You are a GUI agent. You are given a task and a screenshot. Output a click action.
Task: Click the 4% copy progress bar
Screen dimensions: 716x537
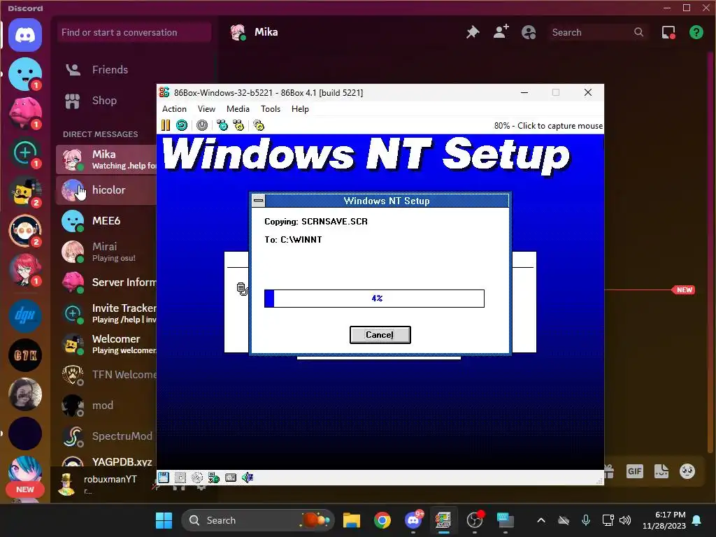374,298
